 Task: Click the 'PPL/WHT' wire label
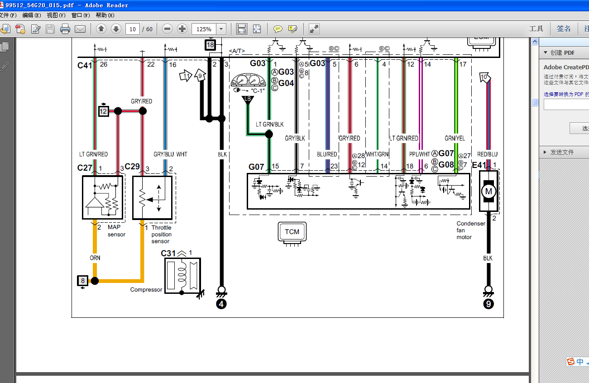click(x=420, y=154)
